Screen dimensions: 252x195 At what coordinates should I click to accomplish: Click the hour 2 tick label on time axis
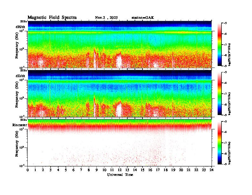click(43, 170)
